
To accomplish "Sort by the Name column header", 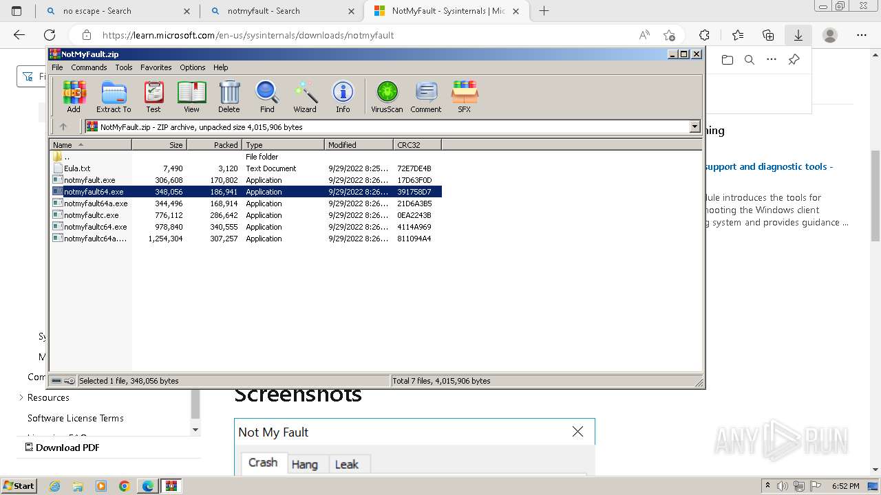I will click(90, 144).
